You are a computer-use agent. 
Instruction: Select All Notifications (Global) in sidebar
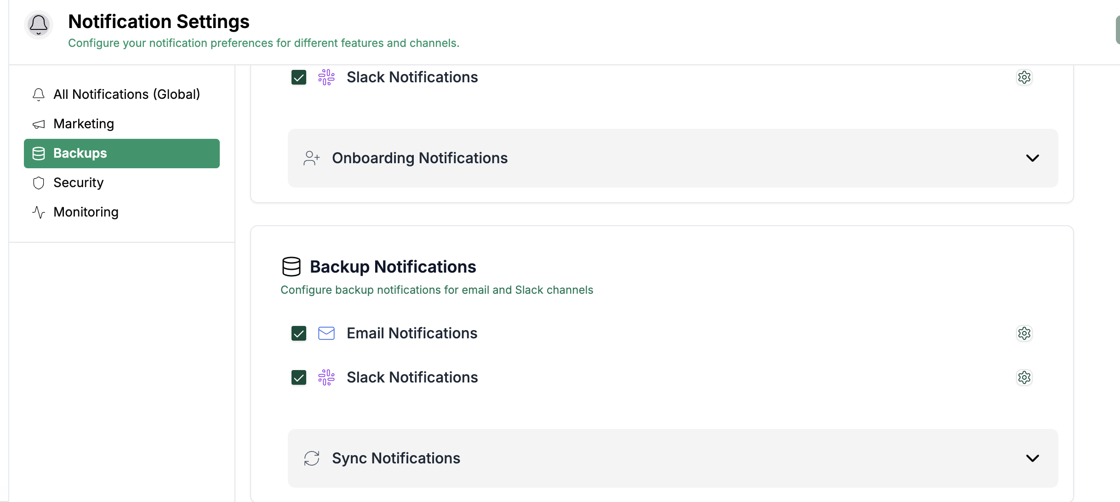[126, 94]
